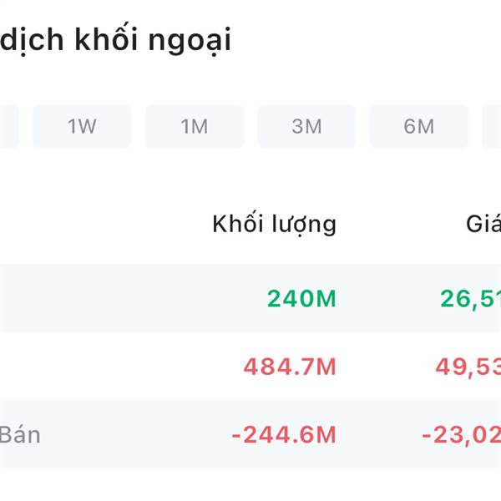This screenshot has height=501, width=501.
Task: Tap the -23,02 net value figure
Action: click(x=461, y=434)
